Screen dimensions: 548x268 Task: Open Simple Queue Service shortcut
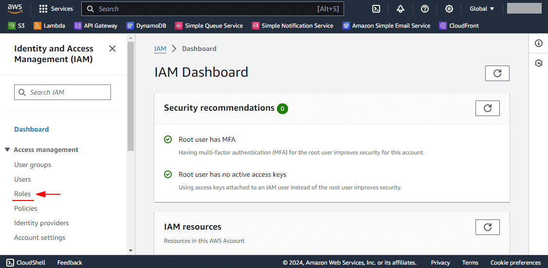click(x=209, y=25)
